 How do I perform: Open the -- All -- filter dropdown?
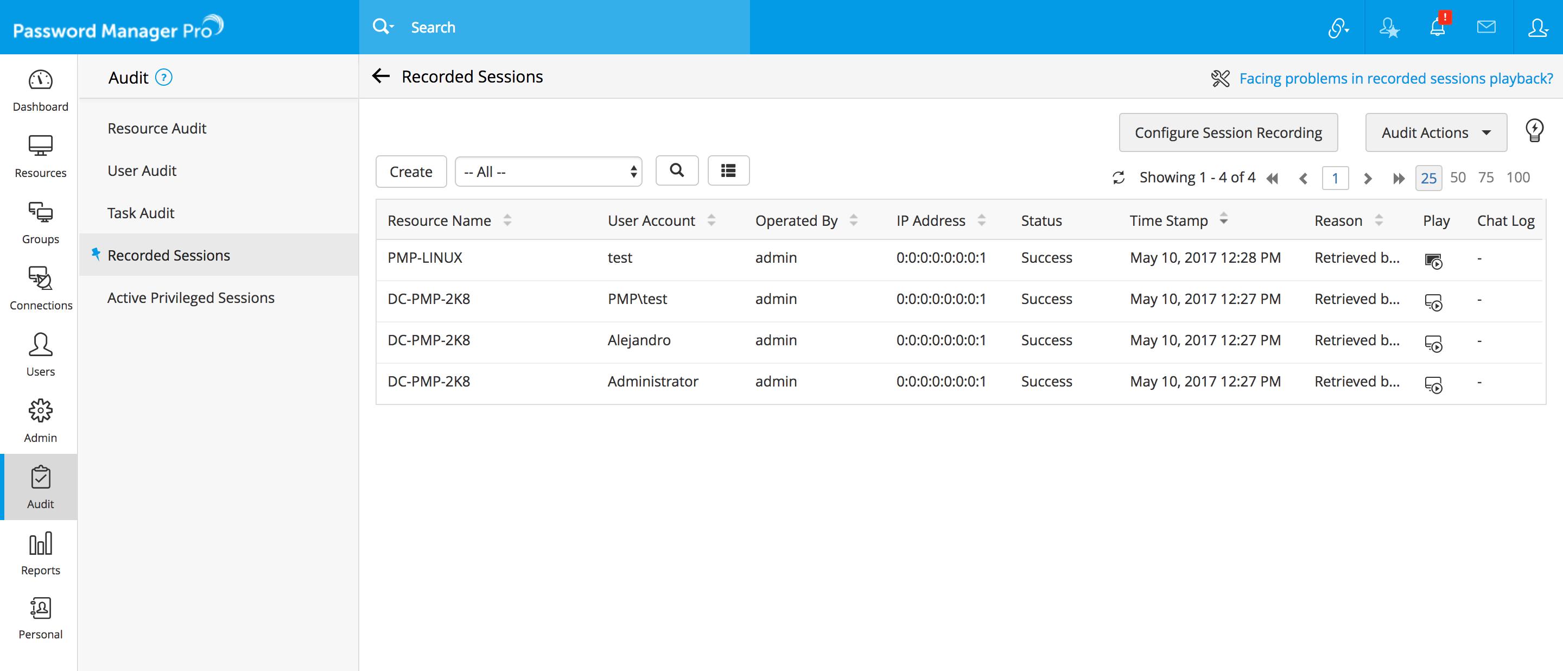pyautogui.click(x=548, y=172)
